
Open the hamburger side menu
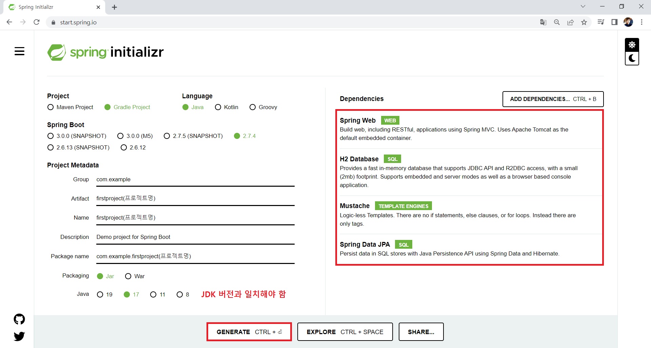[x=19, y=51]
